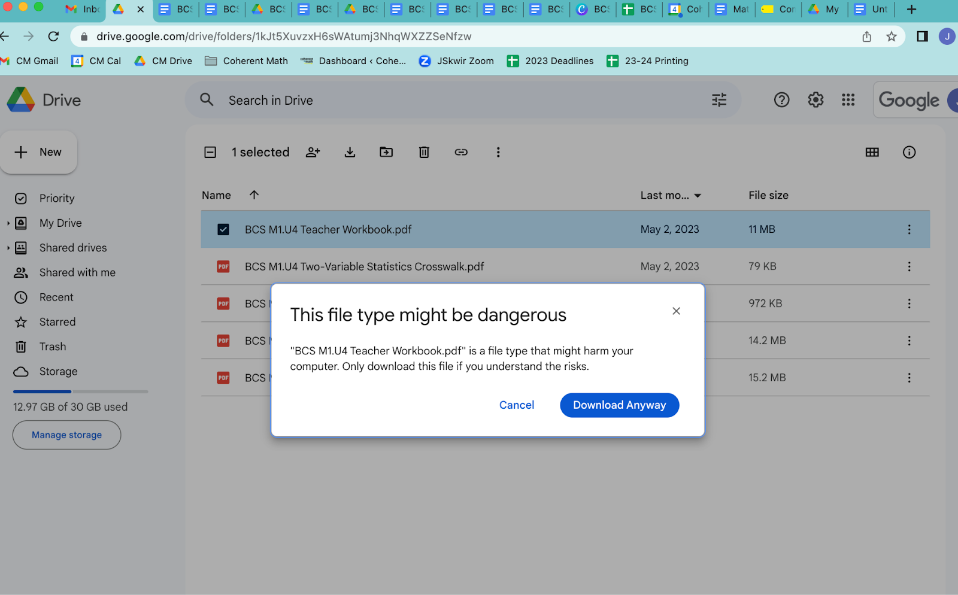Switch Drive to grid view layout
The image size is (958, 595).
click(x=872, y=152)
